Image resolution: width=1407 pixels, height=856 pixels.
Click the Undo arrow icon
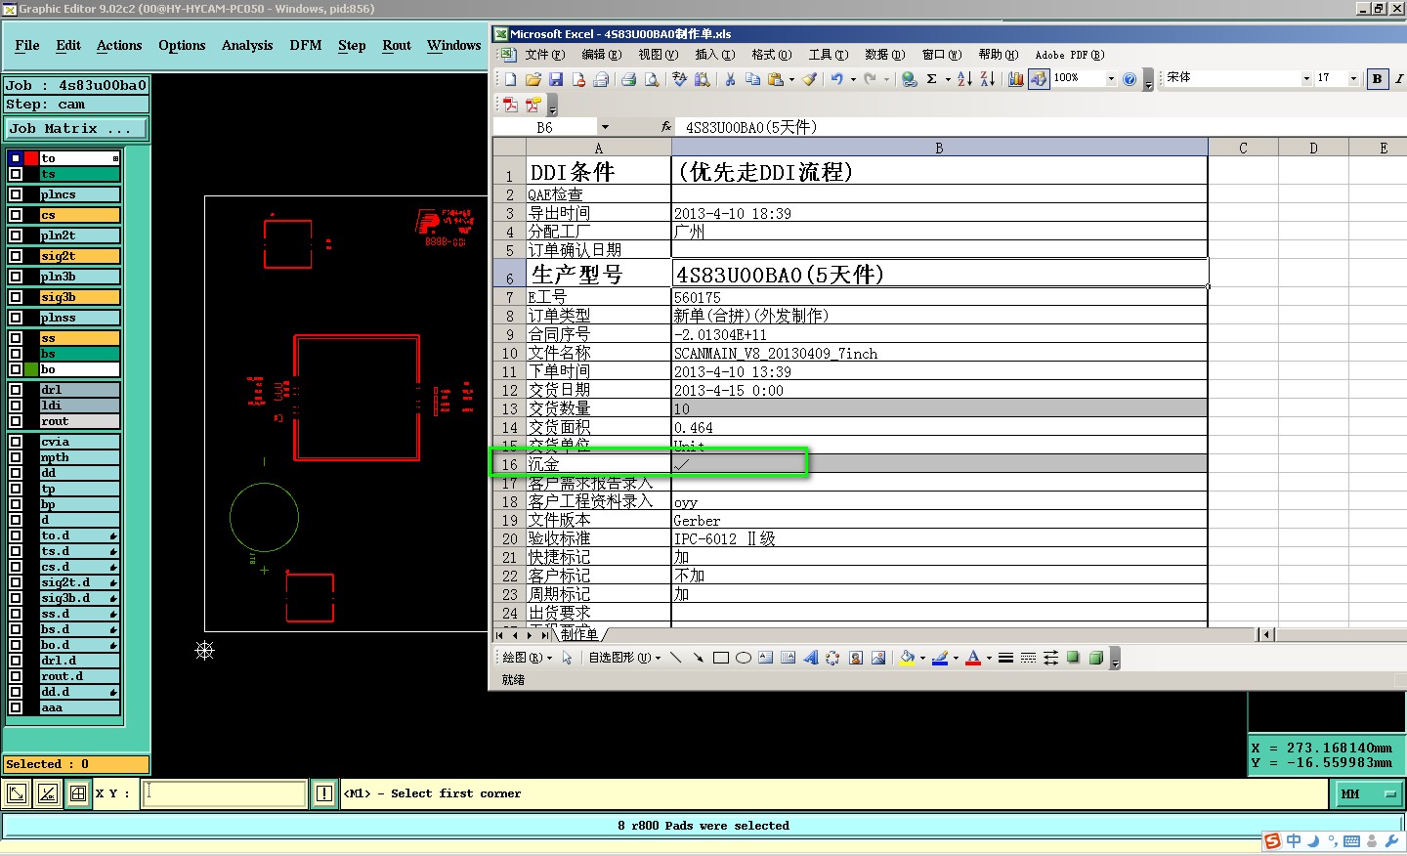pyautogui.click(x=836, y=79)
